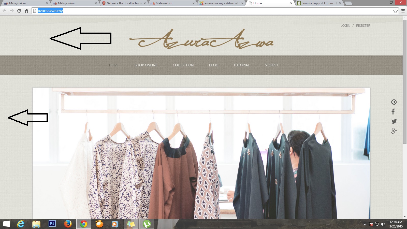407x229 pixels.
Task: Open the media player taskbar icon
Action: [115, 224]
